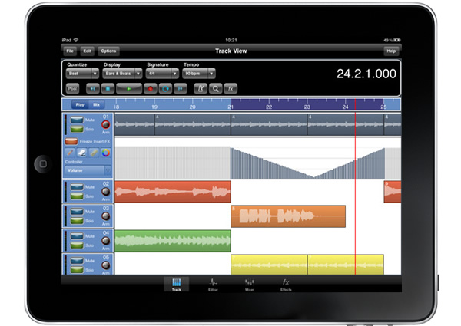Expand the Quantize Beat dropdown
The width and height of the screenshot is (461, 326).
point(82,74)
